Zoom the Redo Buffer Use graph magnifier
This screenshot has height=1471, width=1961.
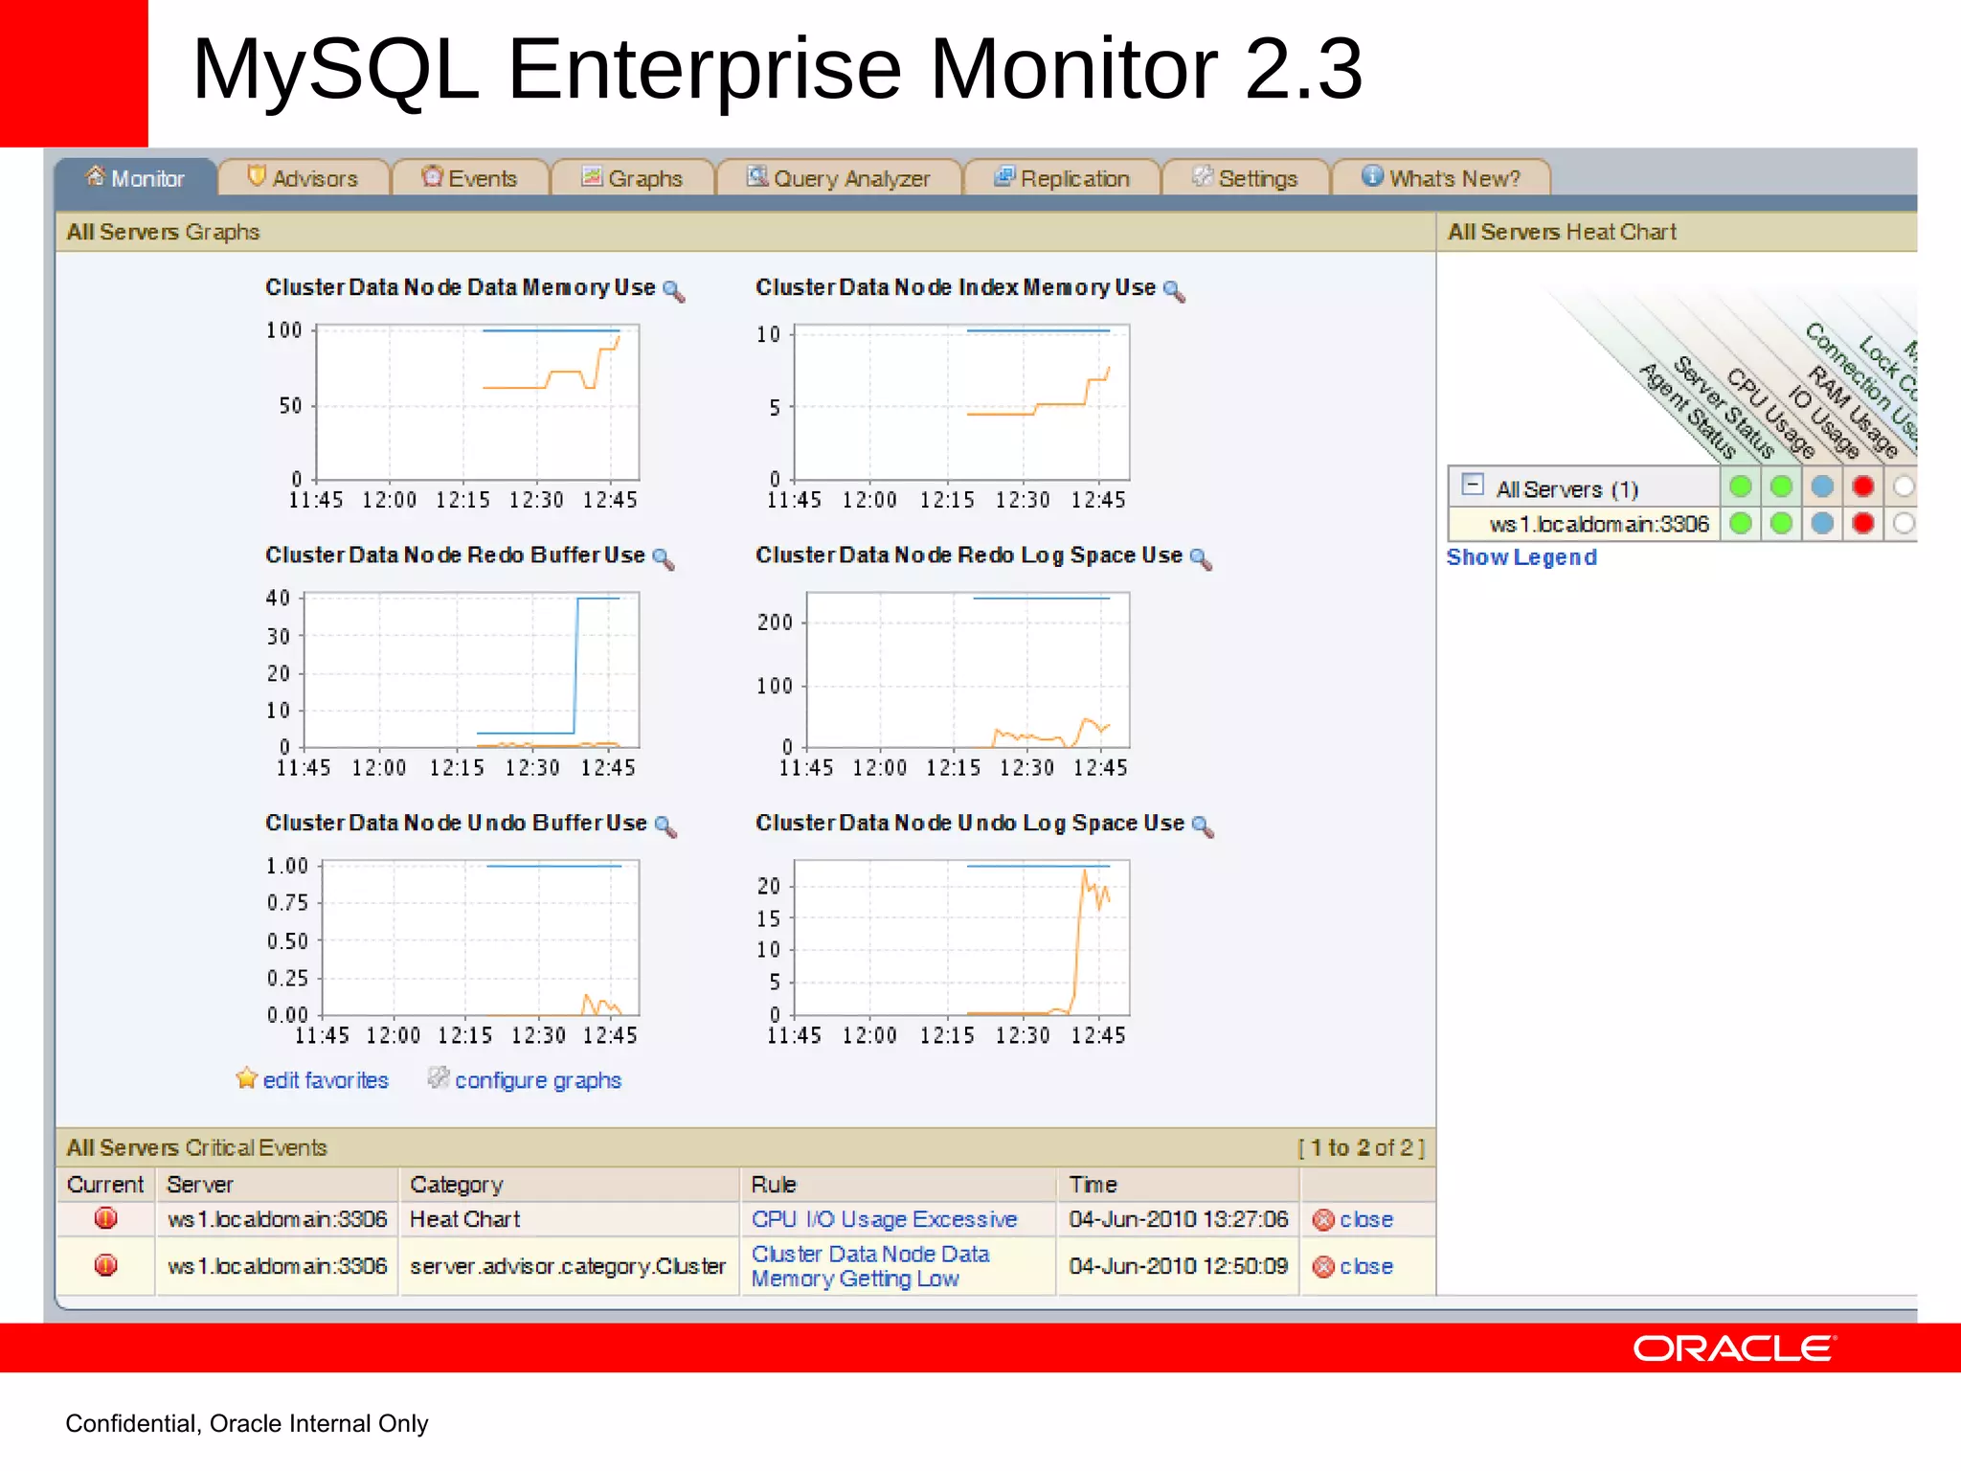(x=664, y=558)
